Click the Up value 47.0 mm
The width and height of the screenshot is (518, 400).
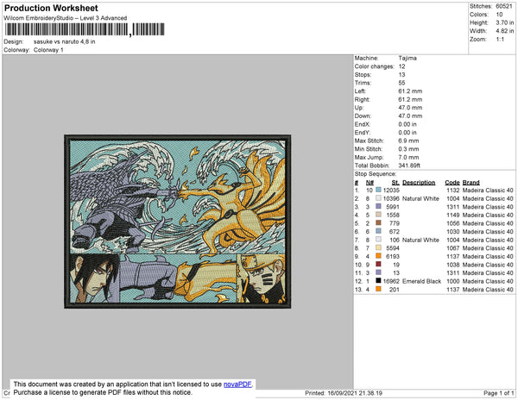410,108
